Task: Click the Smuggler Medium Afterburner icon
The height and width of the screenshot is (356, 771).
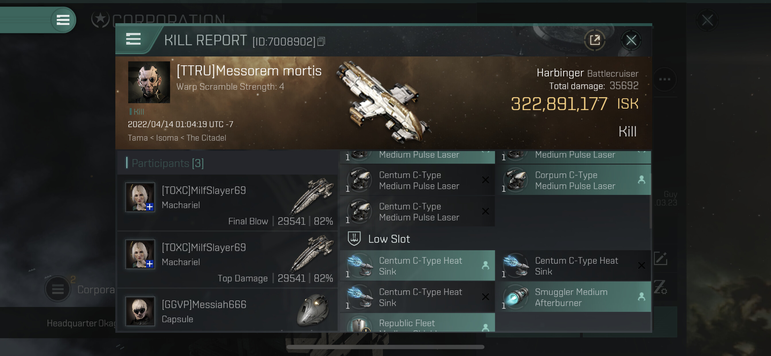Action: (516, 297)
